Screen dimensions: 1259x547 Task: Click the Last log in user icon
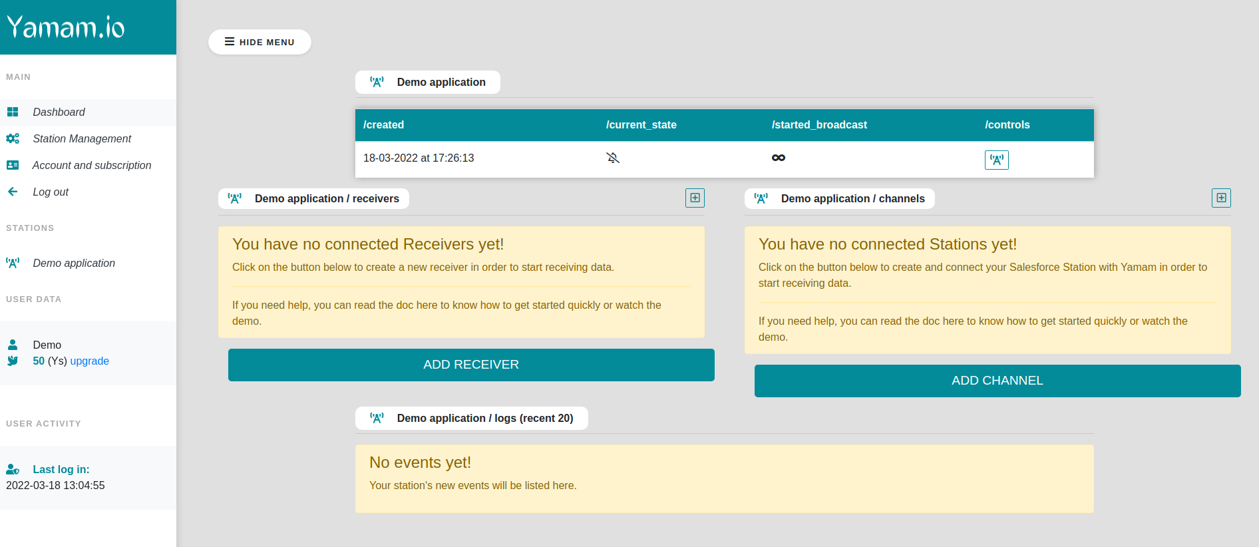[x=13, y=469]
